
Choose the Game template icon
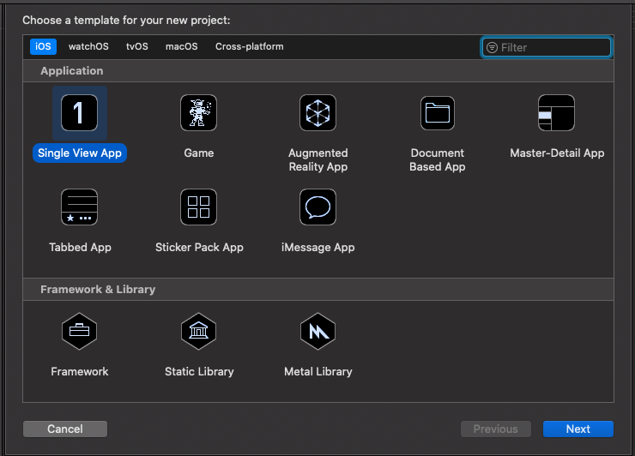[198, 113]
